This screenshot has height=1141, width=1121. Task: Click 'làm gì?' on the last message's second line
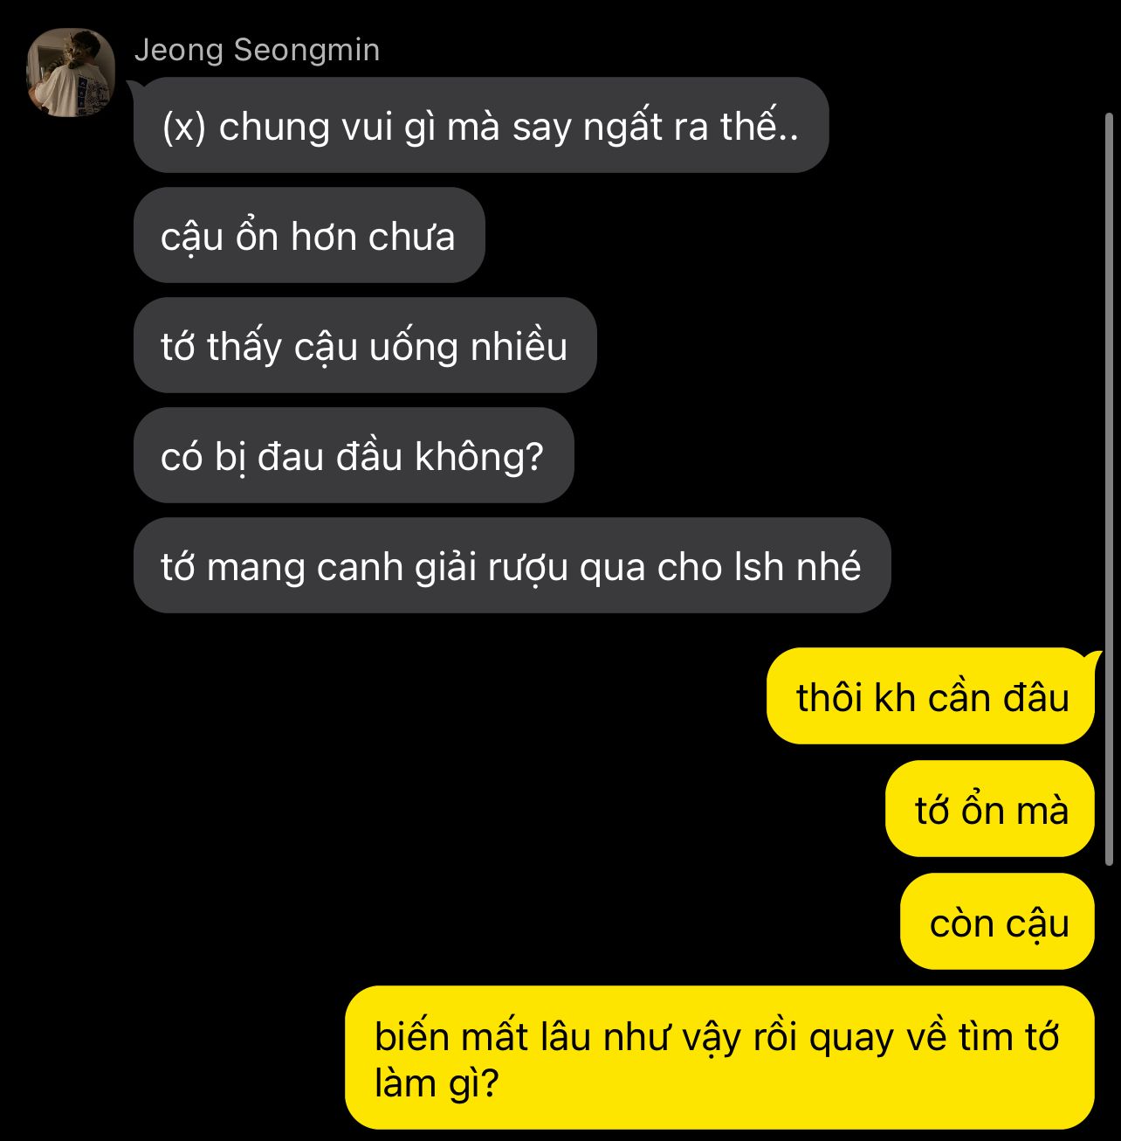pyautogui.click(x=437, y=1084)
